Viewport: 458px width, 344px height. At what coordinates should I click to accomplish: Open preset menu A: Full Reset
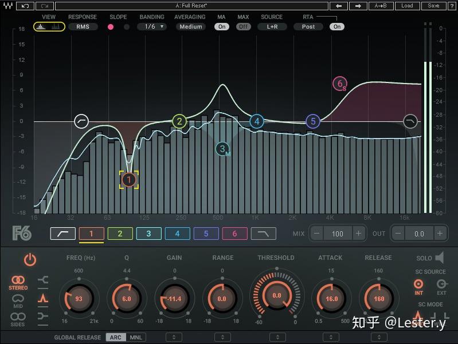[x=191, y=6]
